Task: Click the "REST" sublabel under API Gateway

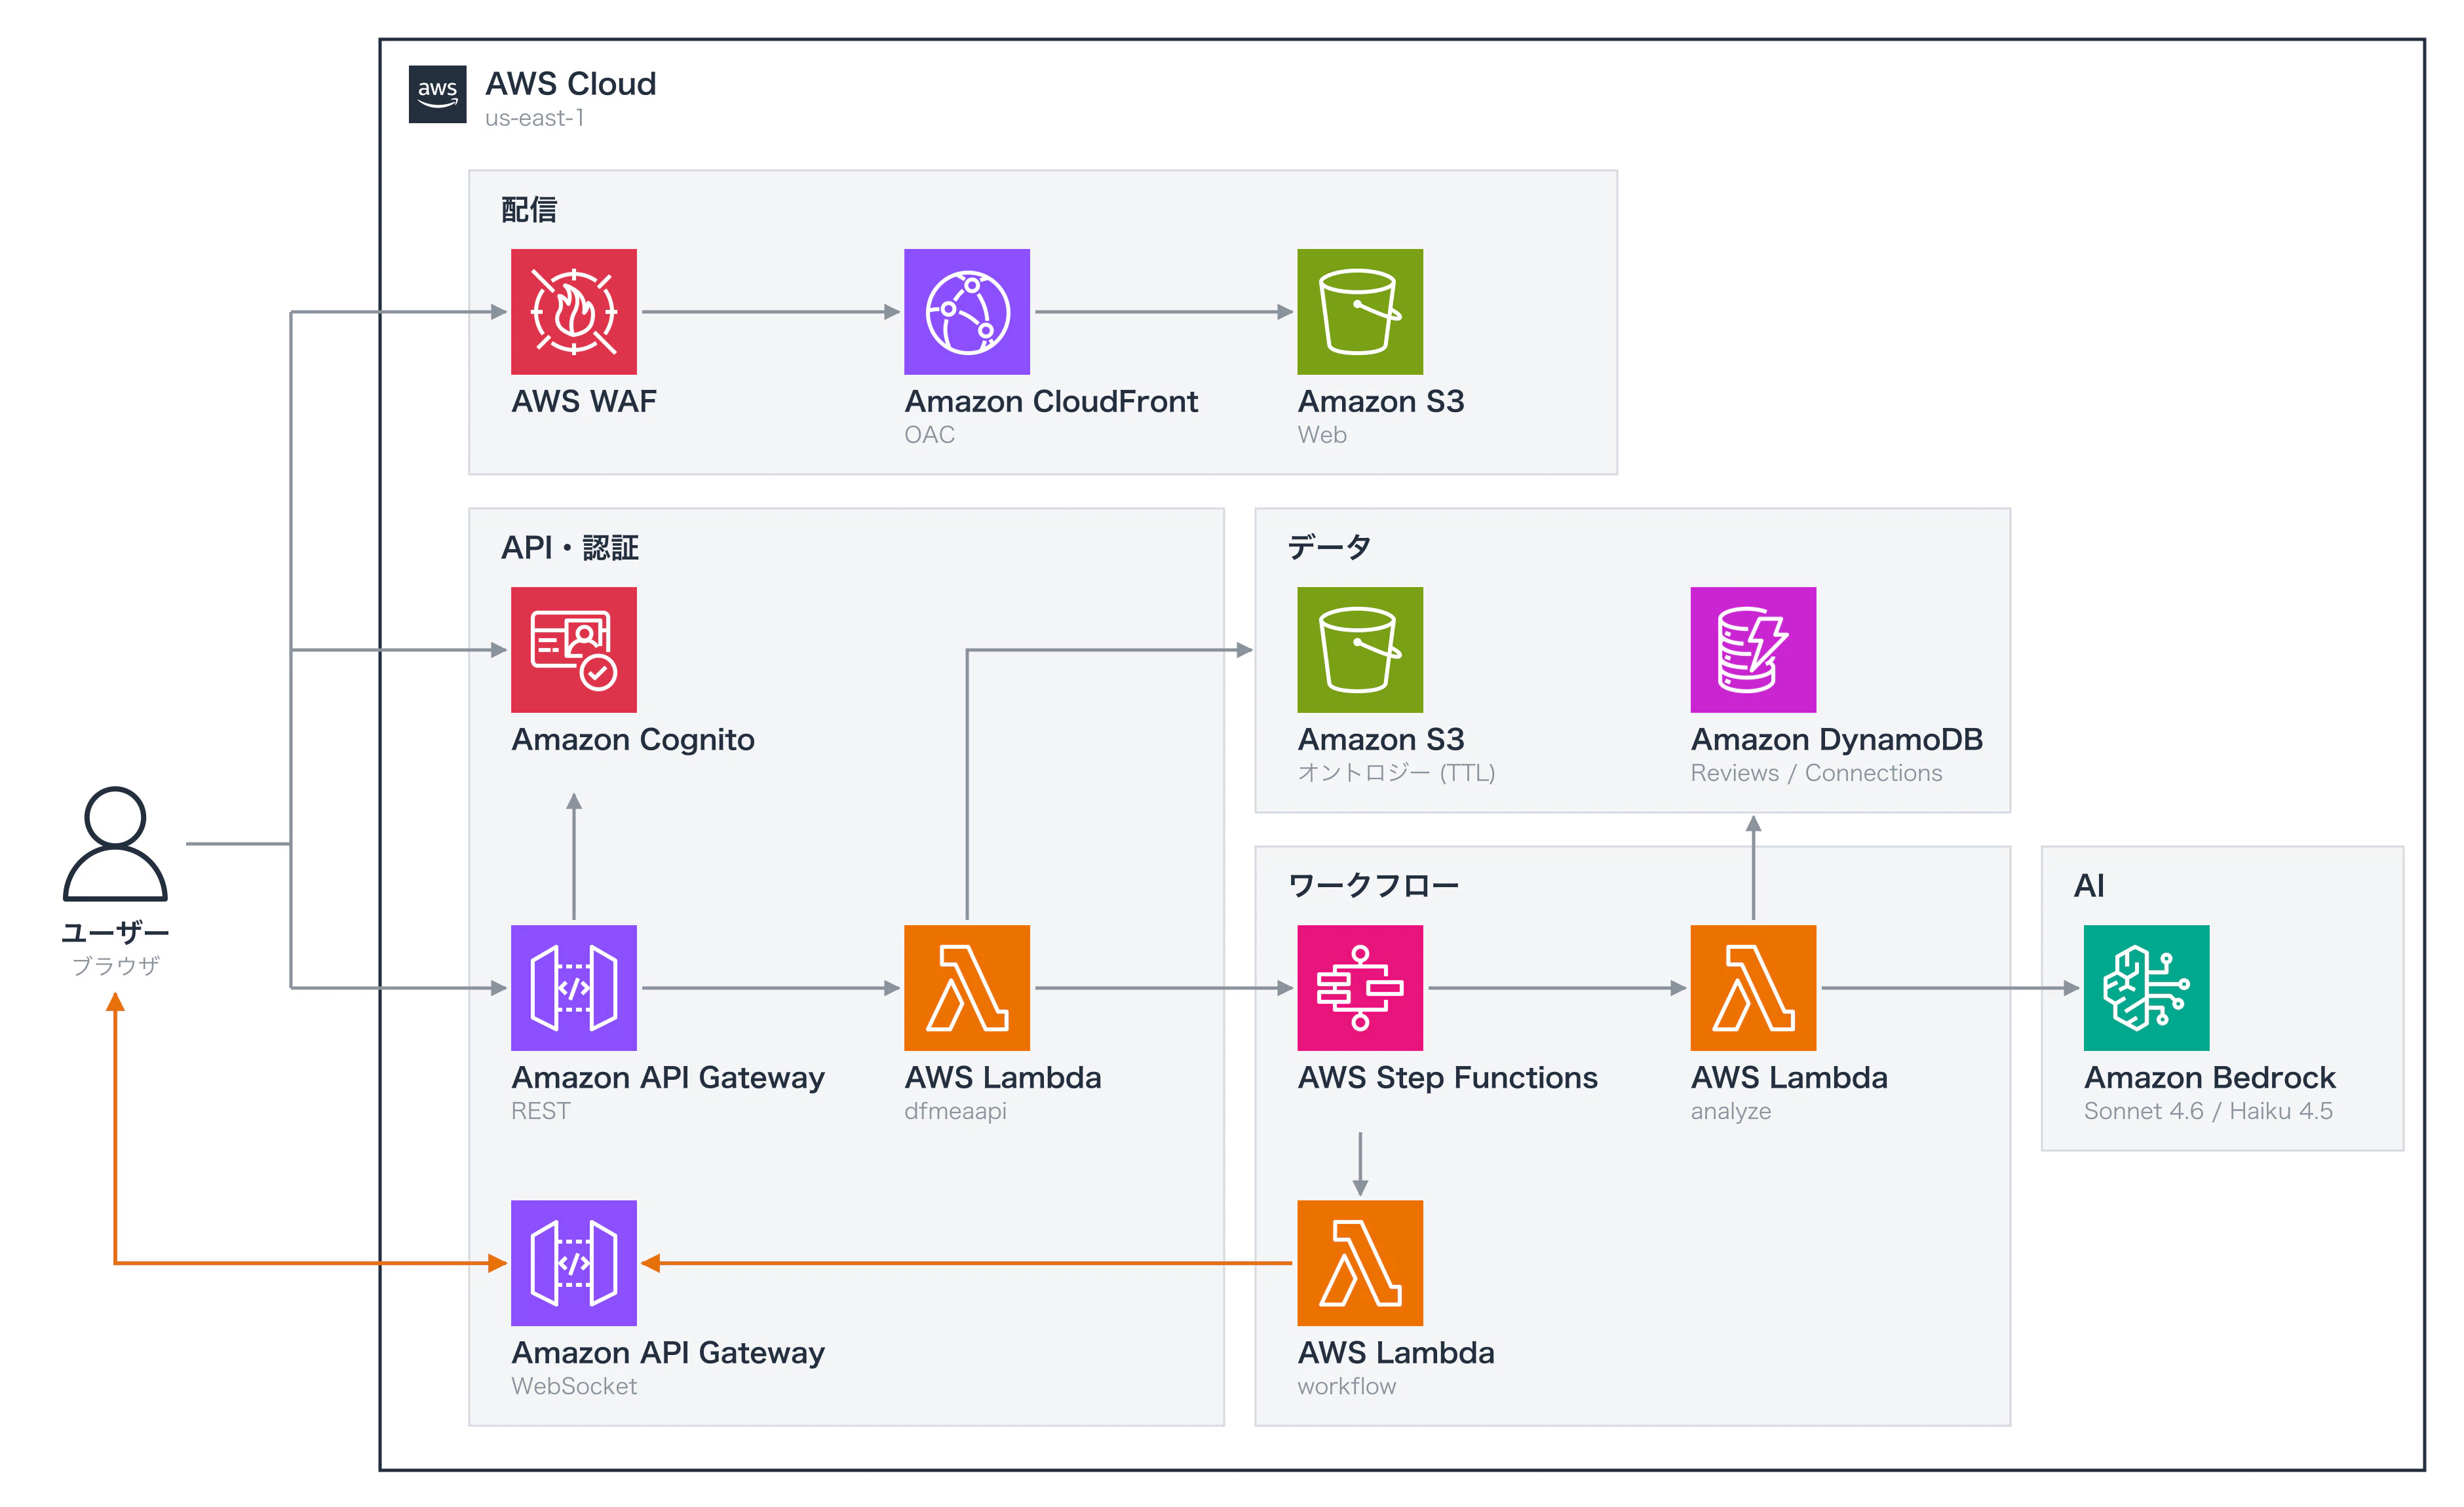Action: pos(541,1111)
